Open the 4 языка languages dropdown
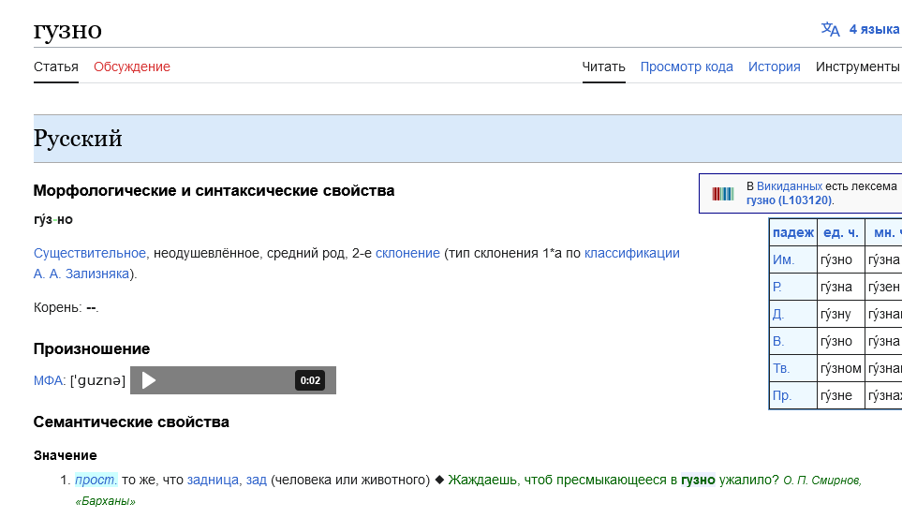Image resolution: width=902 pixels, height=518 pixels. coord(873,29)
